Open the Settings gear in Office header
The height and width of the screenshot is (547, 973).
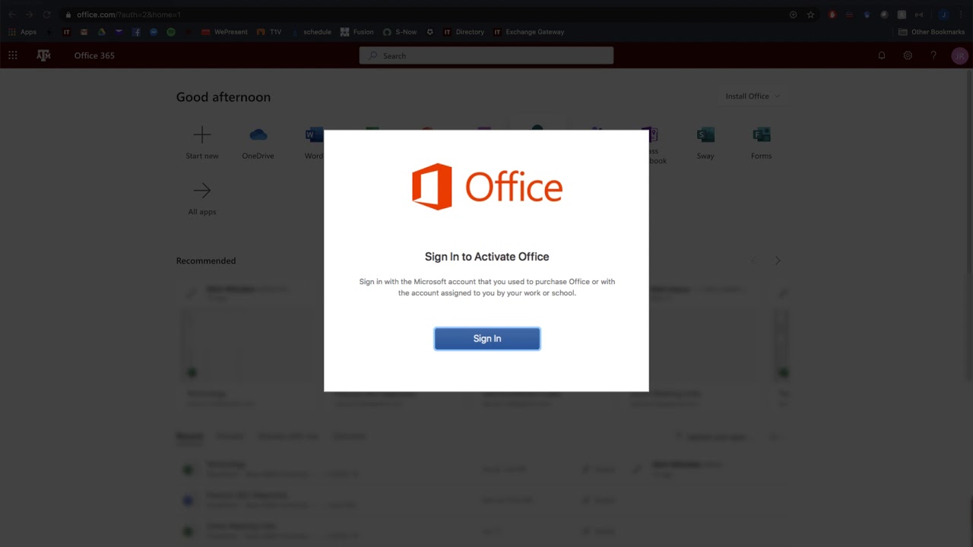click(x=908, y=55)
